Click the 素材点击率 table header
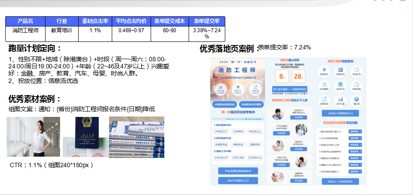 click(x=95, y=21)
